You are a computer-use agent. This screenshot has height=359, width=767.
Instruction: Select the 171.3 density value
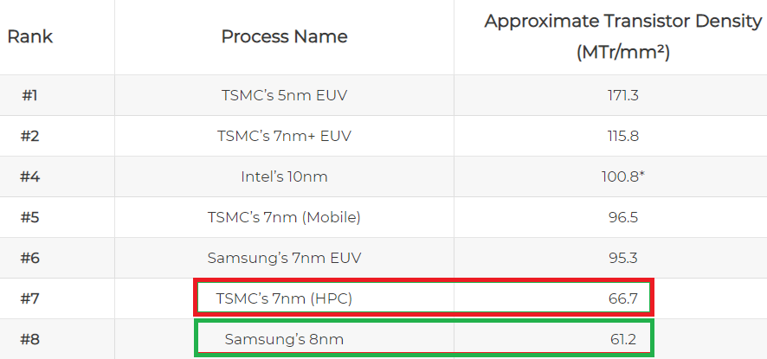tap(623, 95)
